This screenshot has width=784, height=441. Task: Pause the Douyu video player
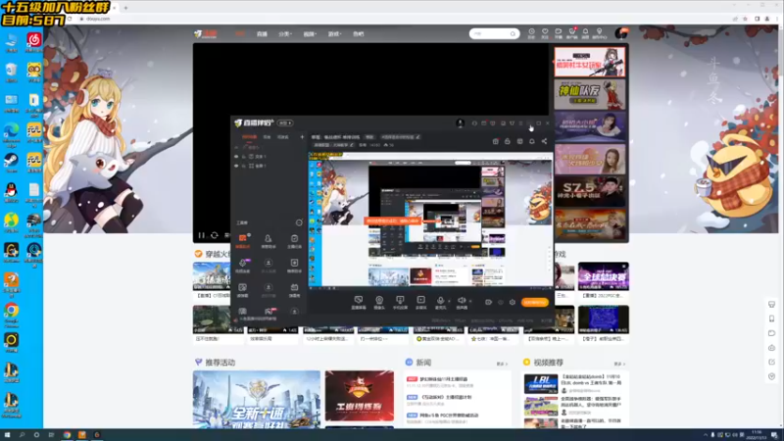click(202, 235)
